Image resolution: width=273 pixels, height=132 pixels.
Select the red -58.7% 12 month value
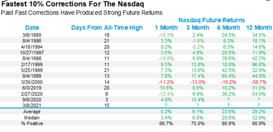pyautogui.click(x=259, y=82)
